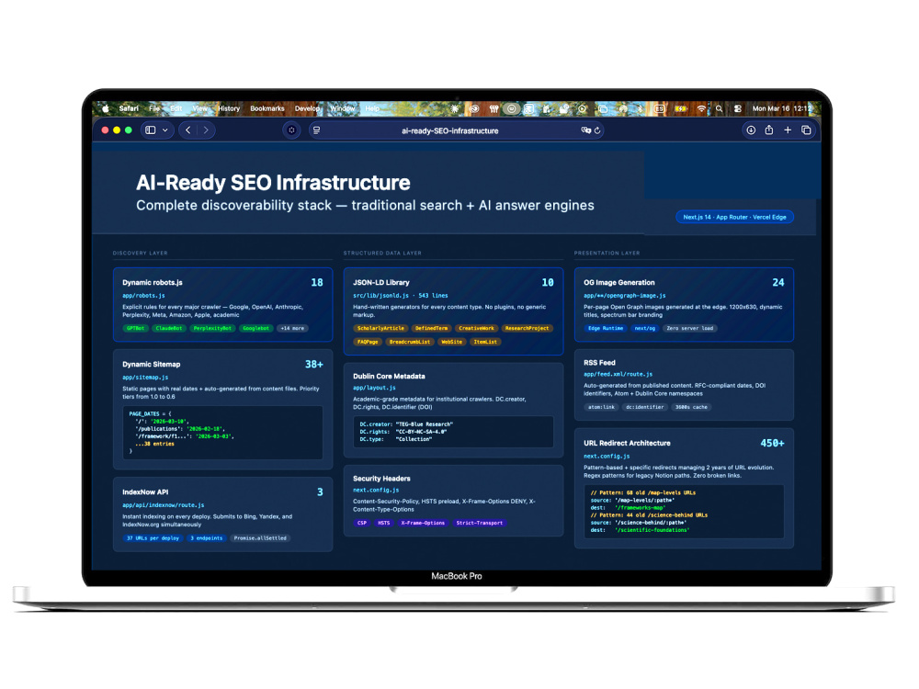Click the app/layout.js file path
Screen dimensions: 919x689
coord(374,388)
